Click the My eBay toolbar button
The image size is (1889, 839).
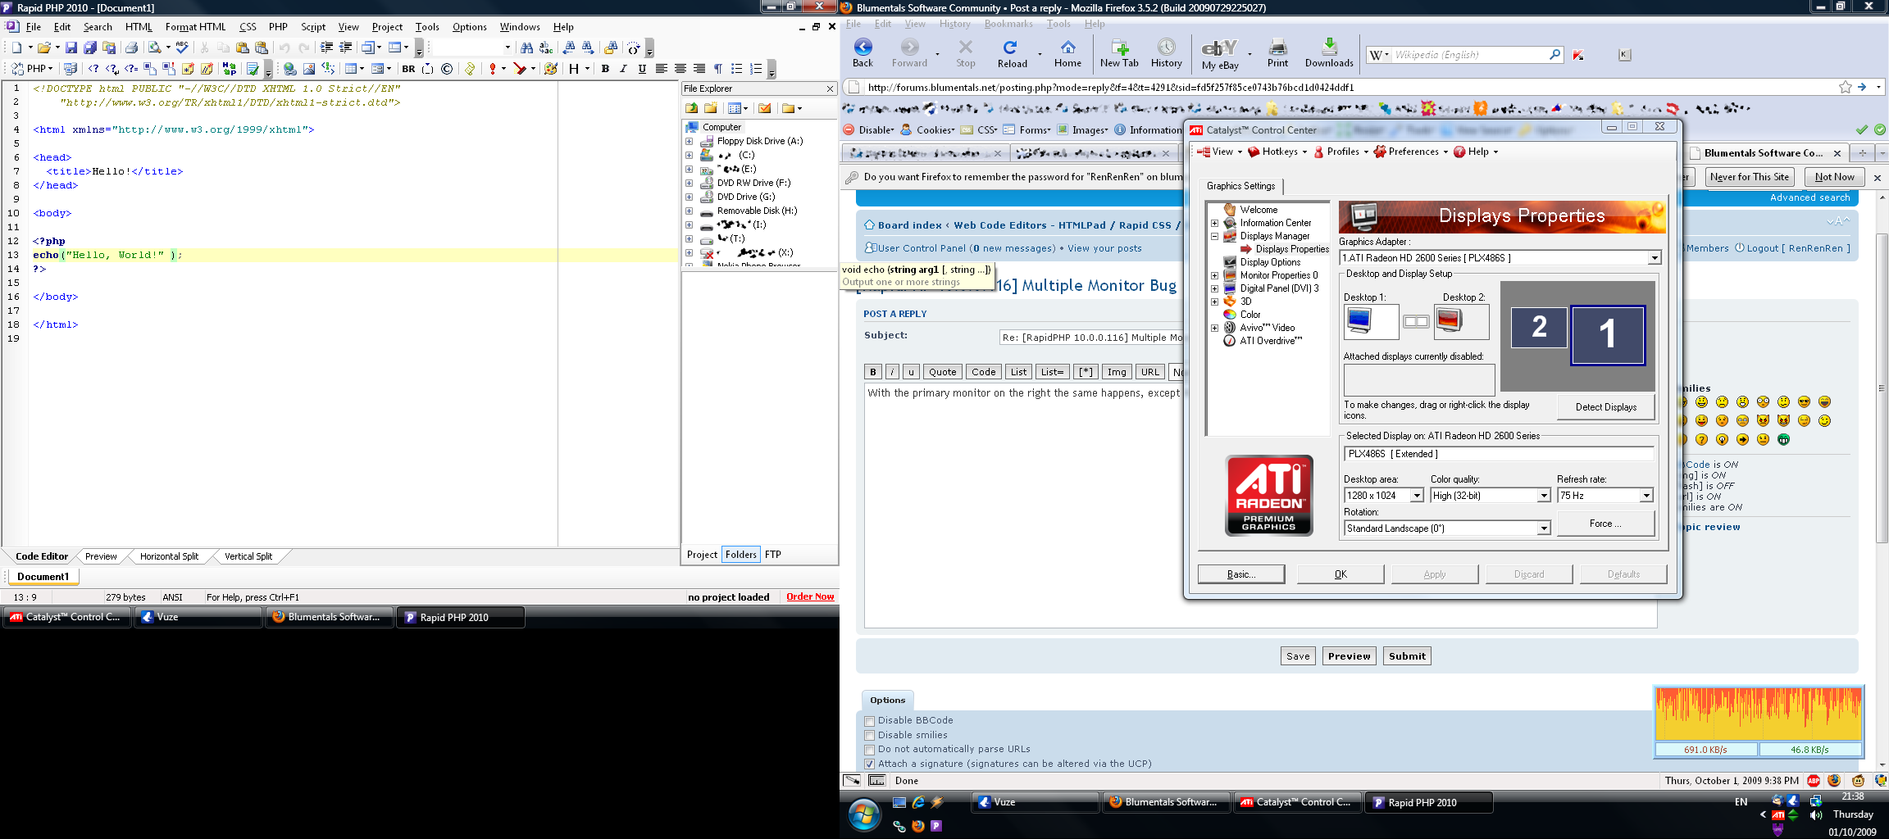pos(1220,55)
